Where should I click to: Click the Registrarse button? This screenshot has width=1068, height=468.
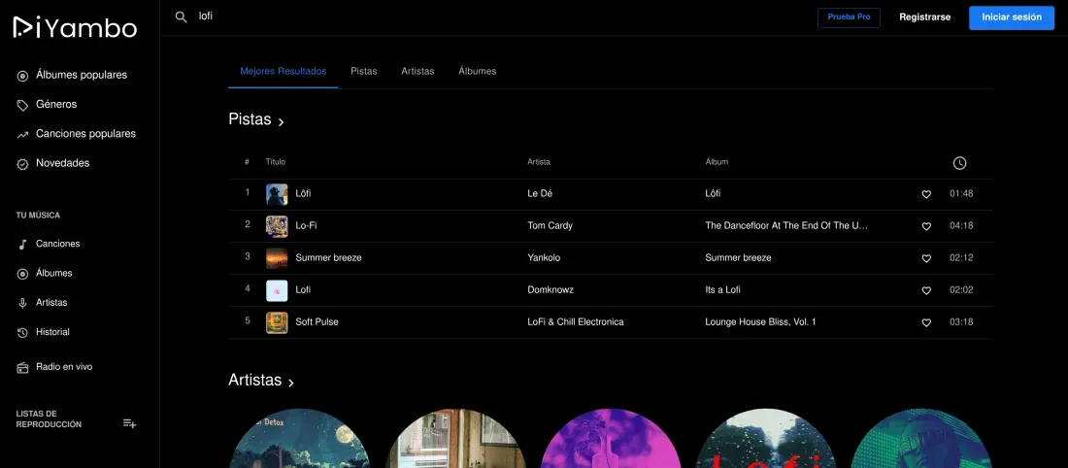[924, 17]
